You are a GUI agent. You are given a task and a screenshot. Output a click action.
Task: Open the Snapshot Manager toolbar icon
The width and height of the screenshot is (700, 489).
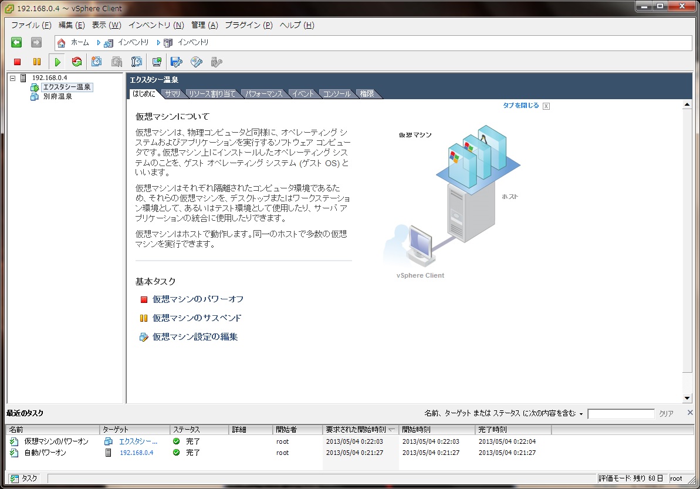click(137, 62)
